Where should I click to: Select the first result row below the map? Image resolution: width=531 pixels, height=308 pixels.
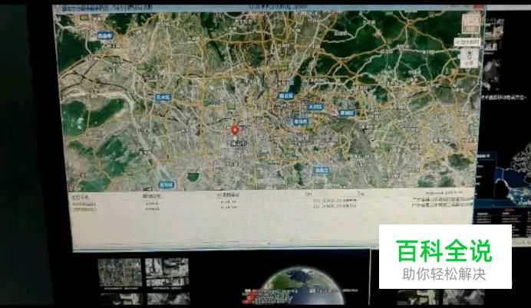click(272, 203)
